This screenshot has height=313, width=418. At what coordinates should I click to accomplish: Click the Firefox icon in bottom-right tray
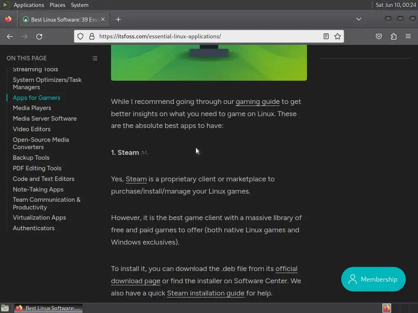point(387,308)
